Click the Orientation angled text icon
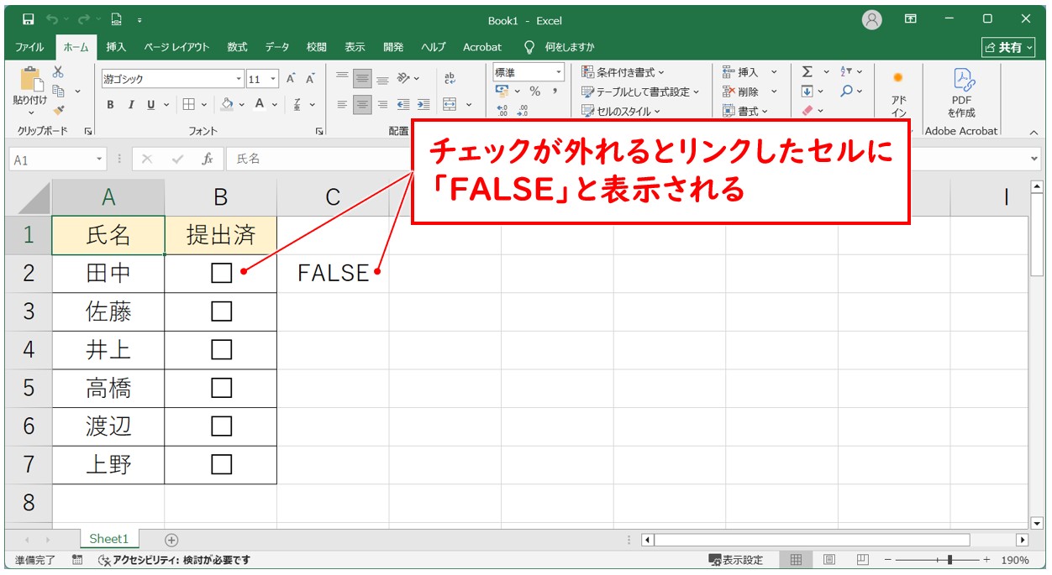The image size is (1052, 575). point(404,79)
